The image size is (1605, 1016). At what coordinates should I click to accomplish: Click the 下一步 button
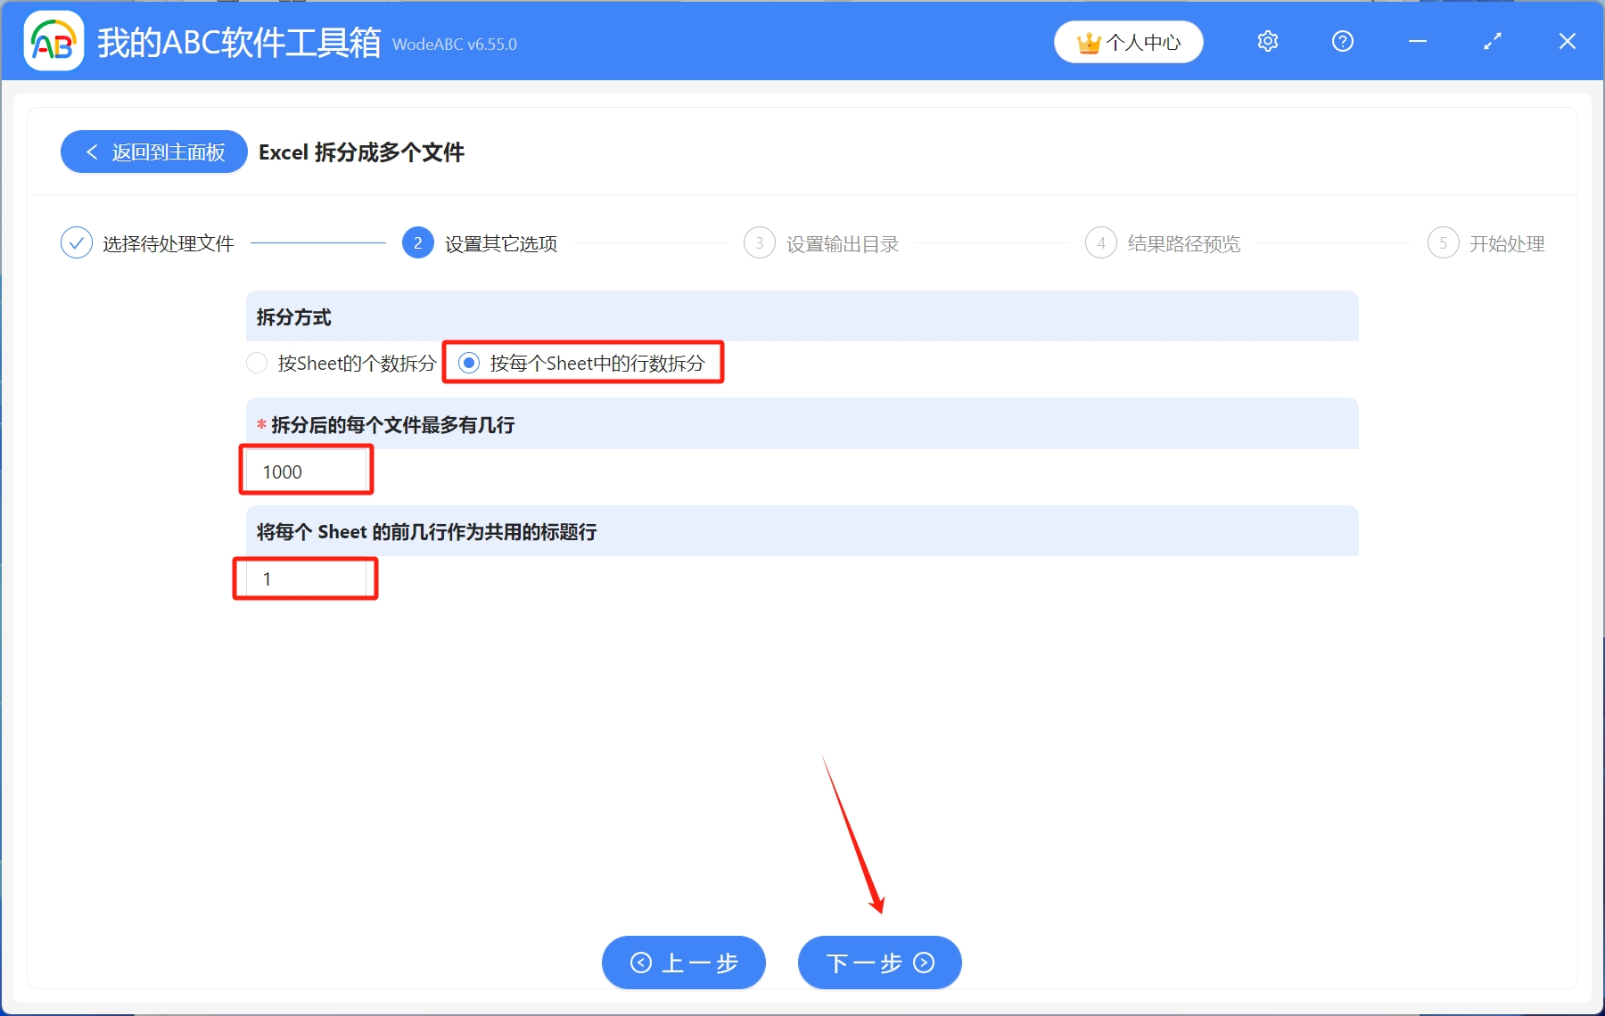click(x=879, y=963)
